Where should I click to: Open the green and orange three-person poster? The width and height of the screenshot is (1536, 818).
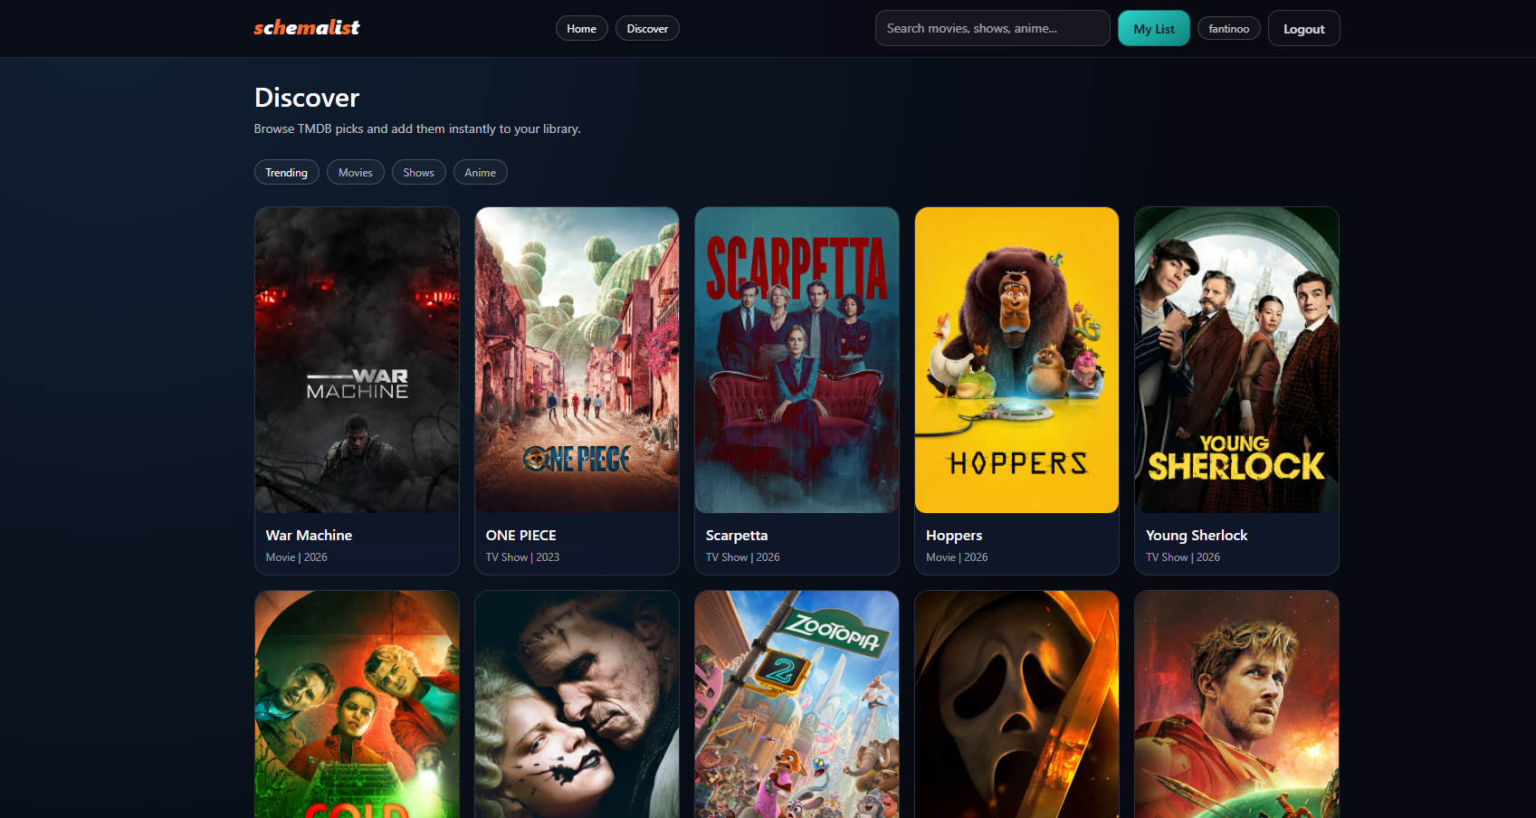point(357,705)
